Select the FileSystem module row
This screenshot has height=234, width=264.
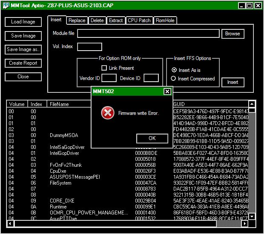click(x=128, y=183)
